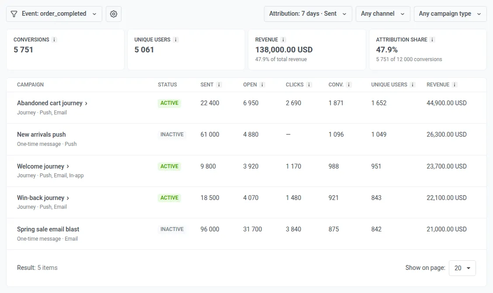Click INACTIVE badge on Spring sale email blast

[172, 229]
